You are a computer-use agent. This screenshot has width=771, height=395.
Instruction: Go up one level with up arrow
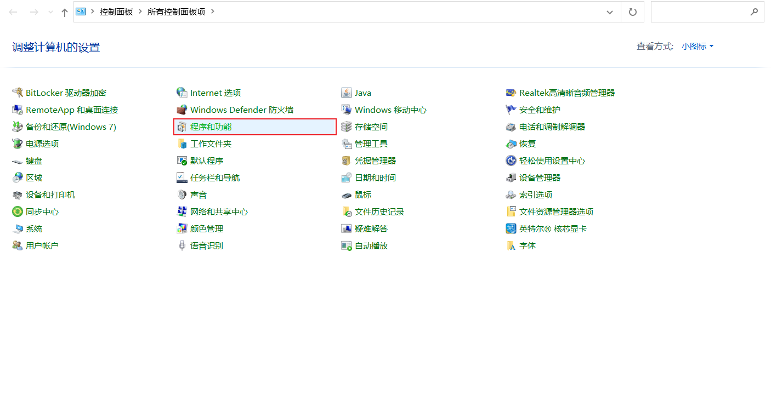coord(65,12)
